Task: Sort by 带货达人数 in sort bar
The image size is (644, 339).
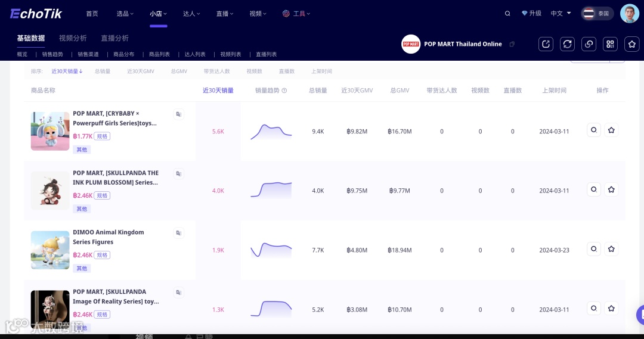Action: tap(216, 71)
